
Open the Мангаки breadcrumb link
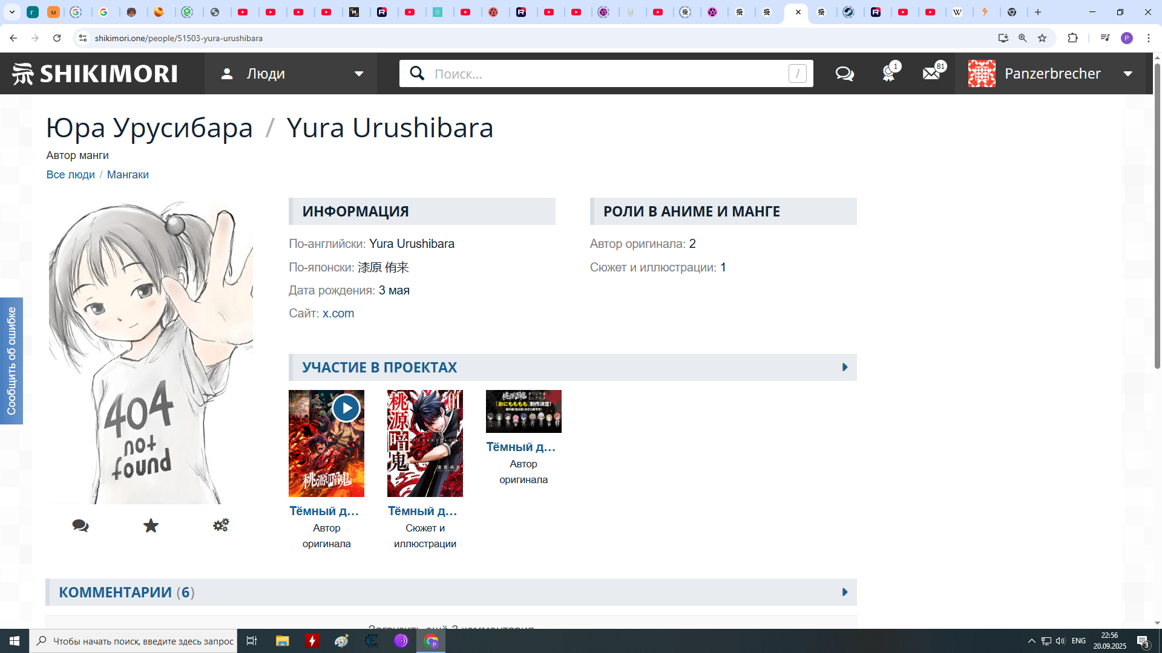128,175
